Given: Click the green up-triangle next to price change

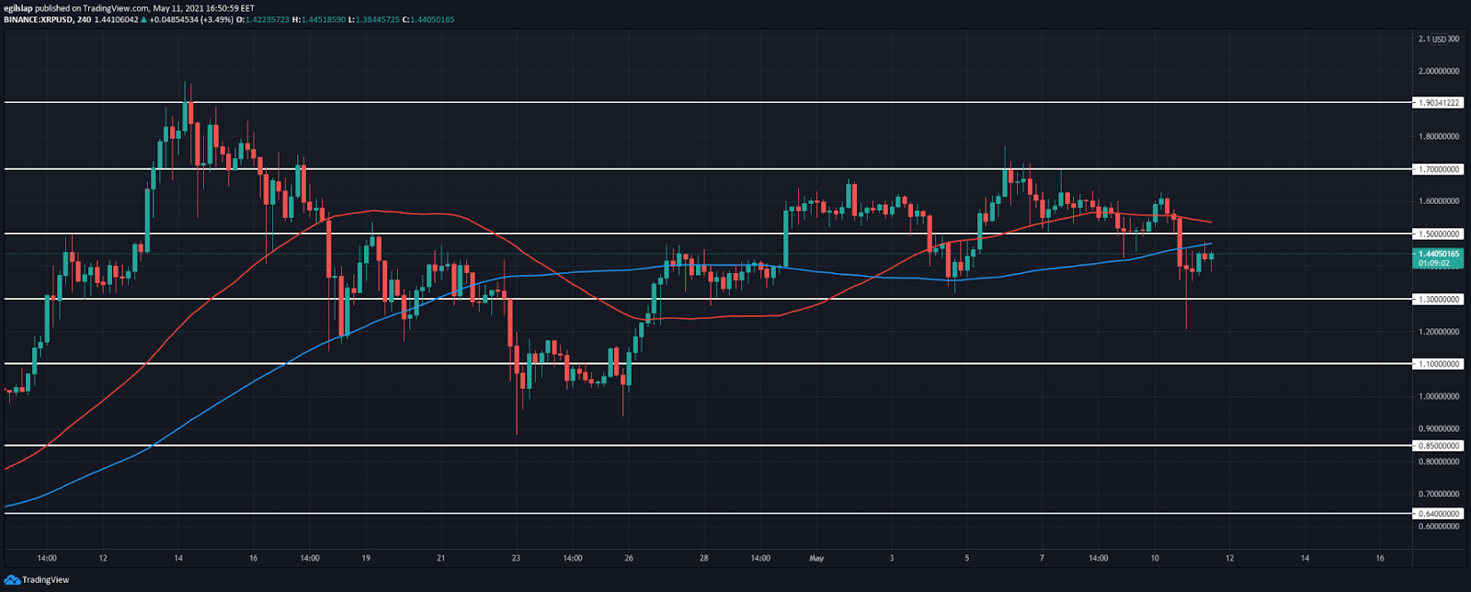Looking at the screenshot, I should [x=144, y=19].
